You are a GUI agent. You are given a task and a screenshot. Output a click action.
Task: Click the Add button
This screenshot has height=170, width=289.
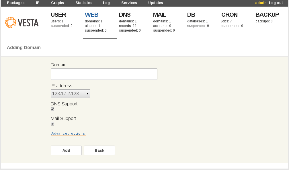[66, 150]
